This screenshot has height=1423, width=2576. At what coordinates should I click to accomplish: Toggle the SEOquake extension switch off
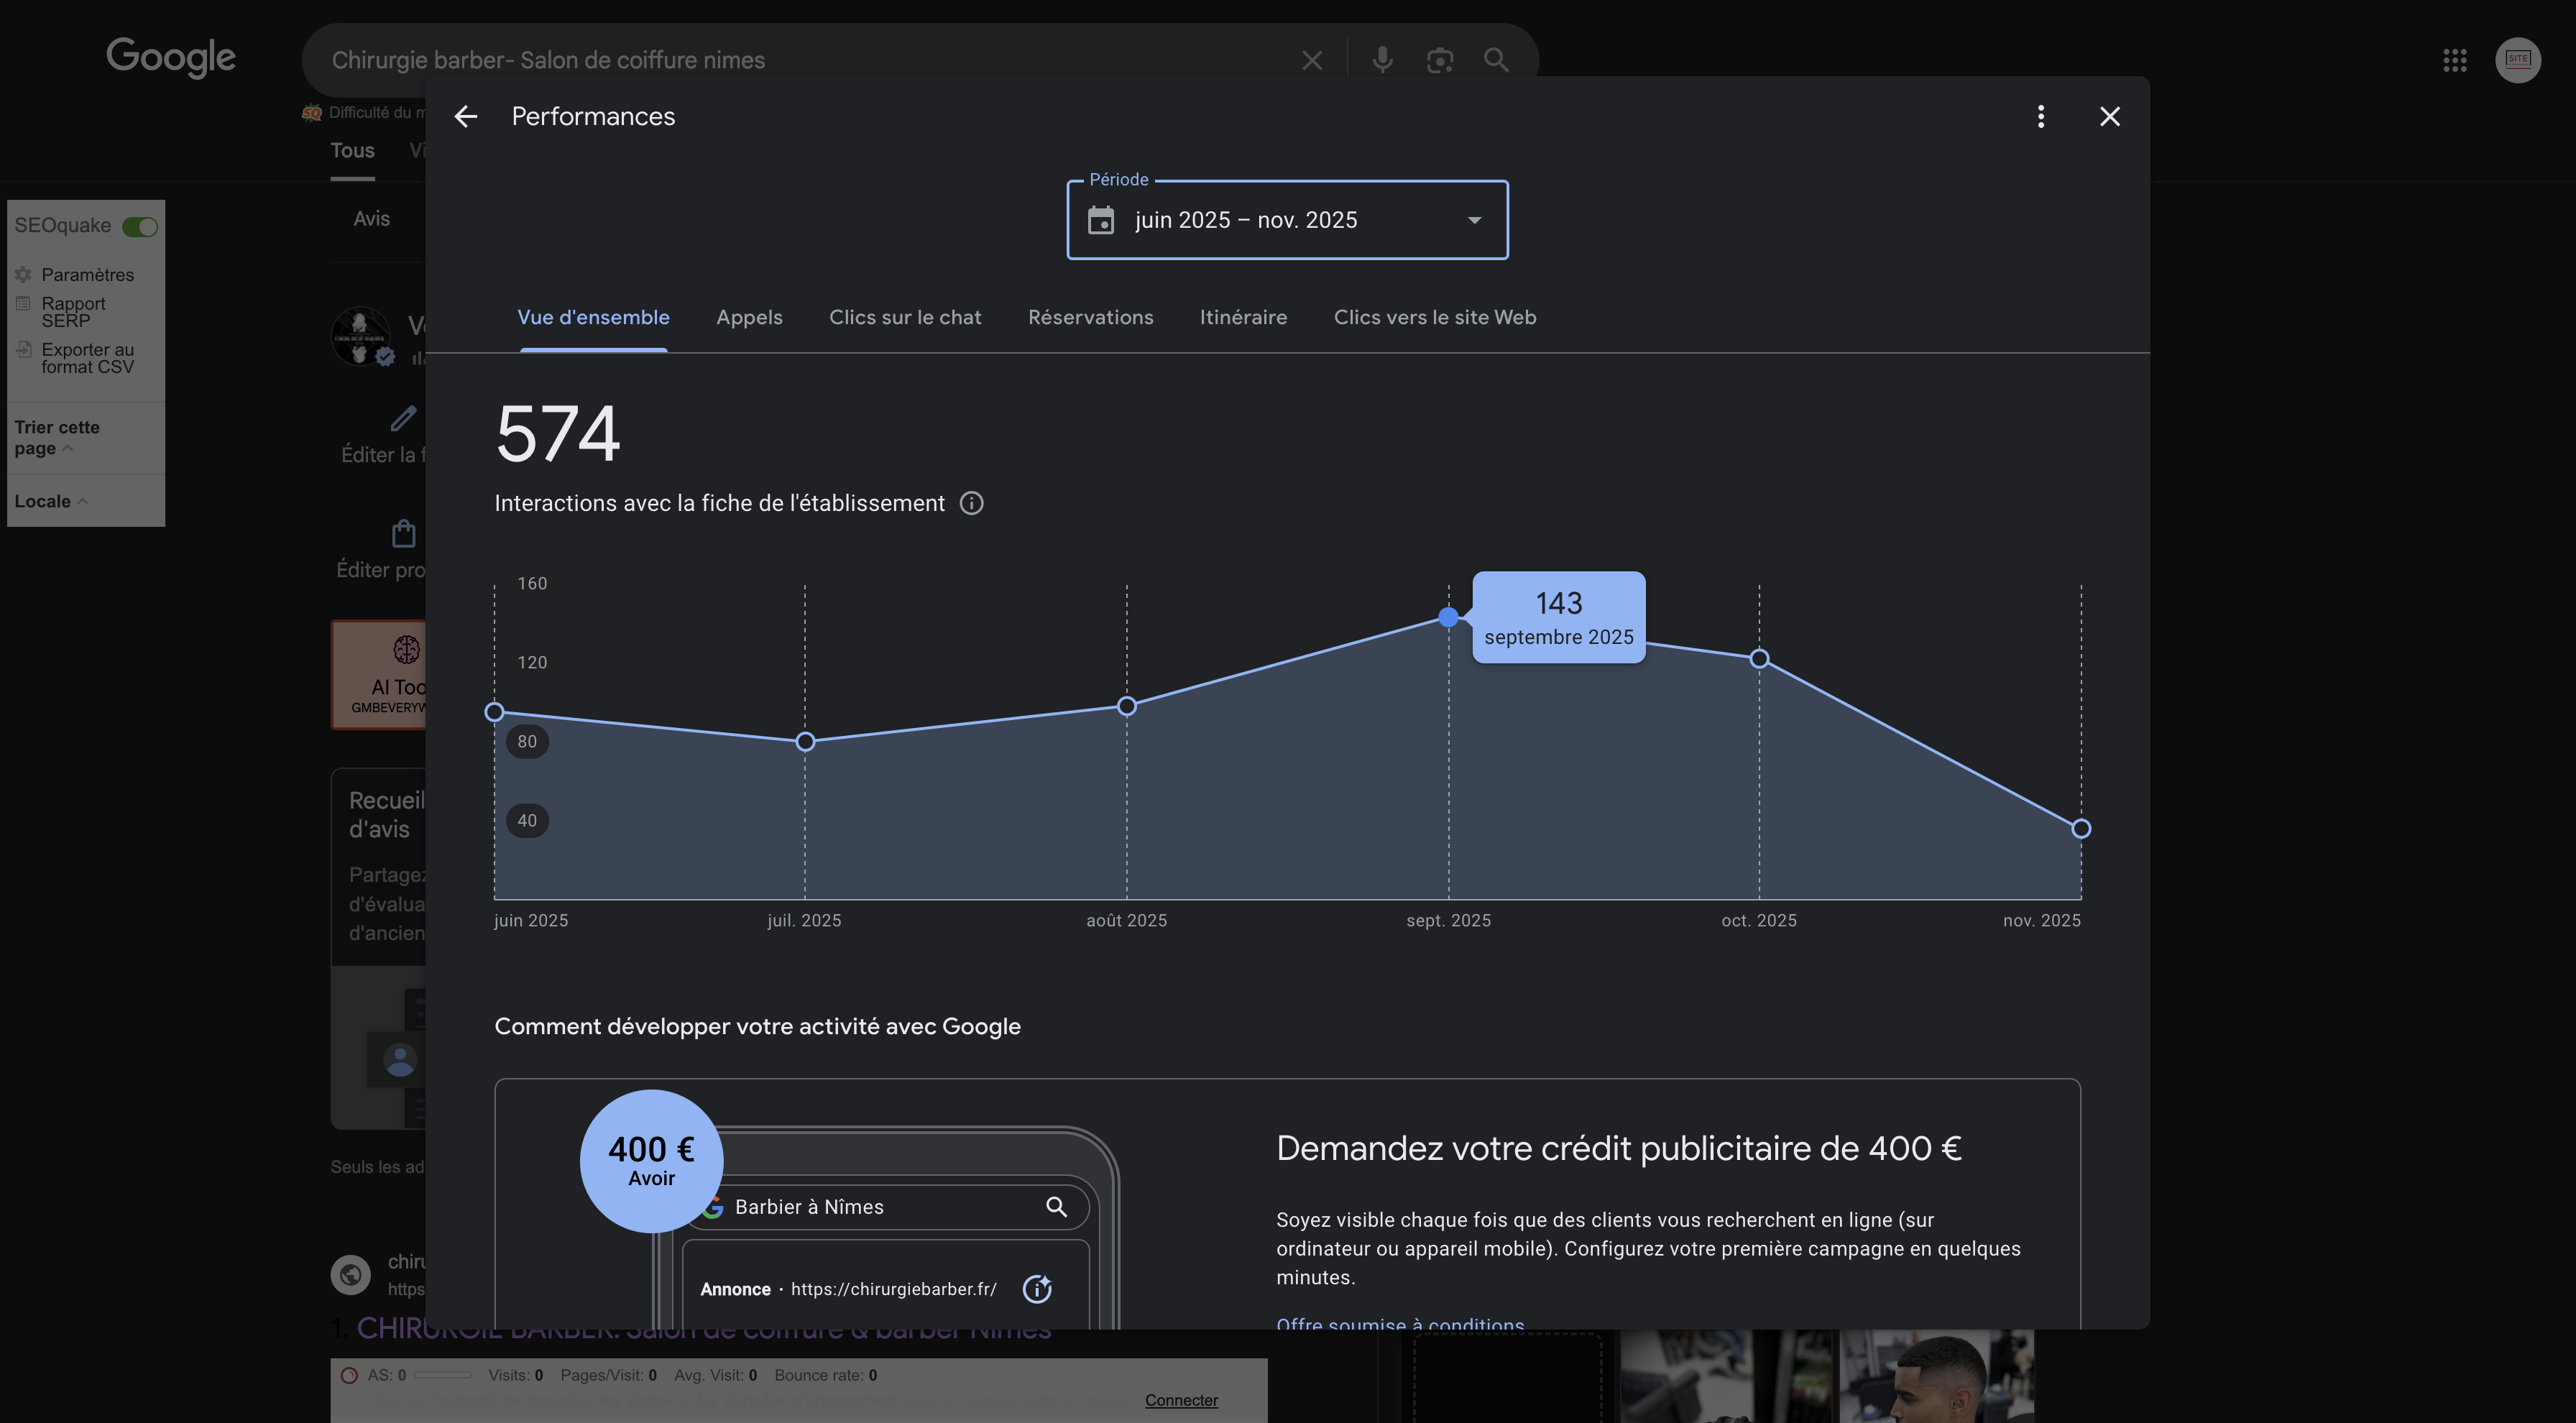141,226
